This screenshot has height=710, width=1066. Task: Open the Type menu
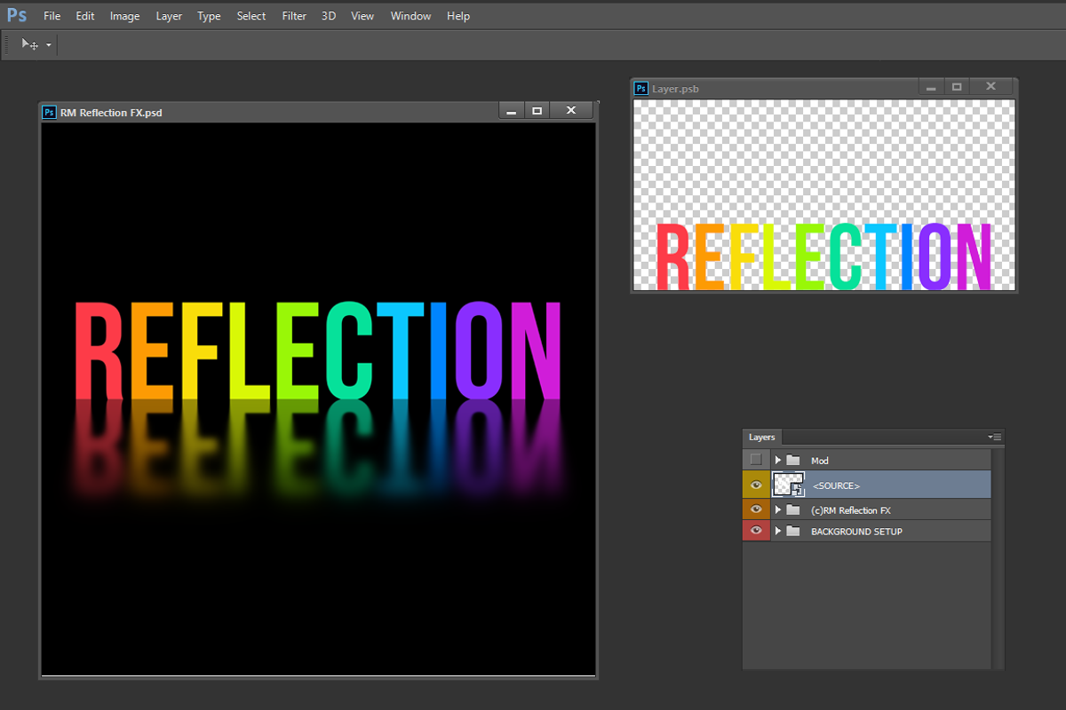coord(209,16)
